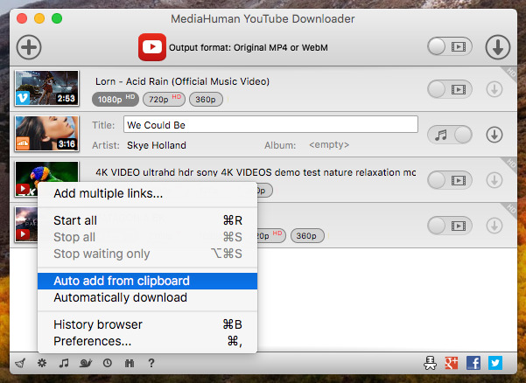Click the Stop waiting only menu entry
Image resolution: width=526 pixels, height=383 pixels.
147,254
